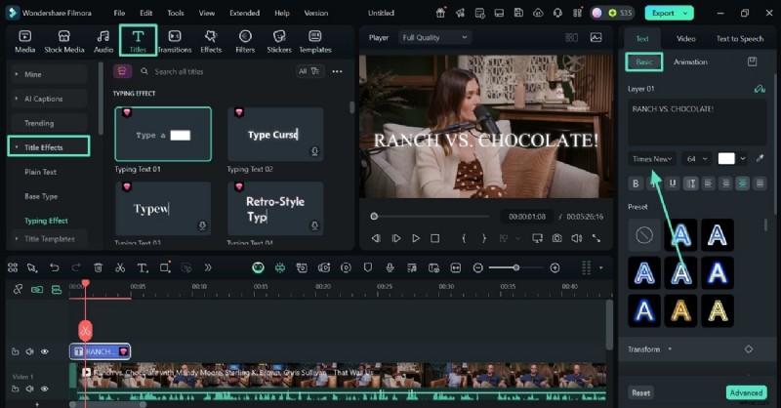Click the Advanced button
This screenshot has height=408, width=781.
(x=746, y=392)
